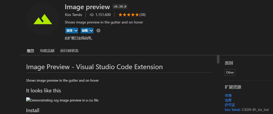
Task: Click the five-star rating
Action: pos(128,15)
